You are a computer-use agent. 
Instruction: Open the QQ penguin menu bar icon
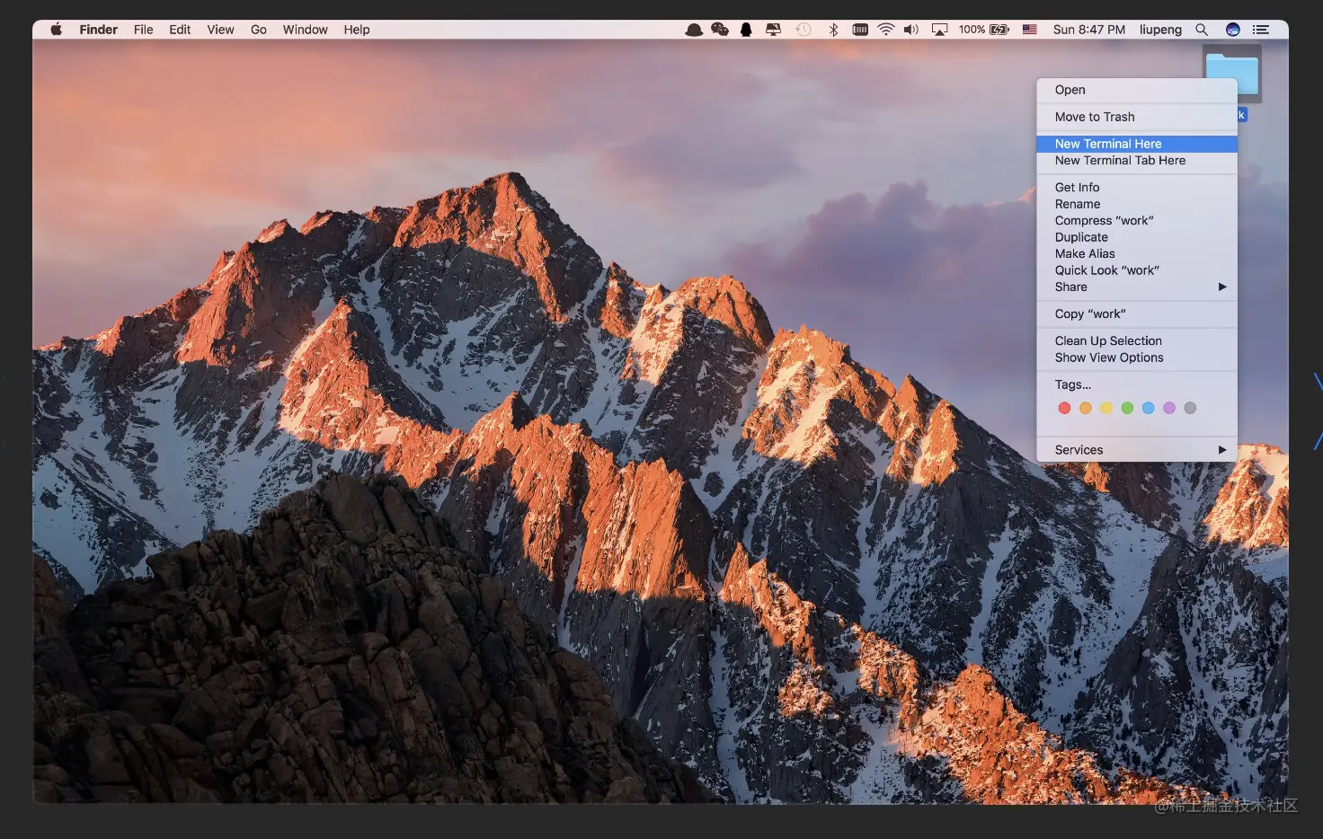pyautogui.click(x=746, y=30)
